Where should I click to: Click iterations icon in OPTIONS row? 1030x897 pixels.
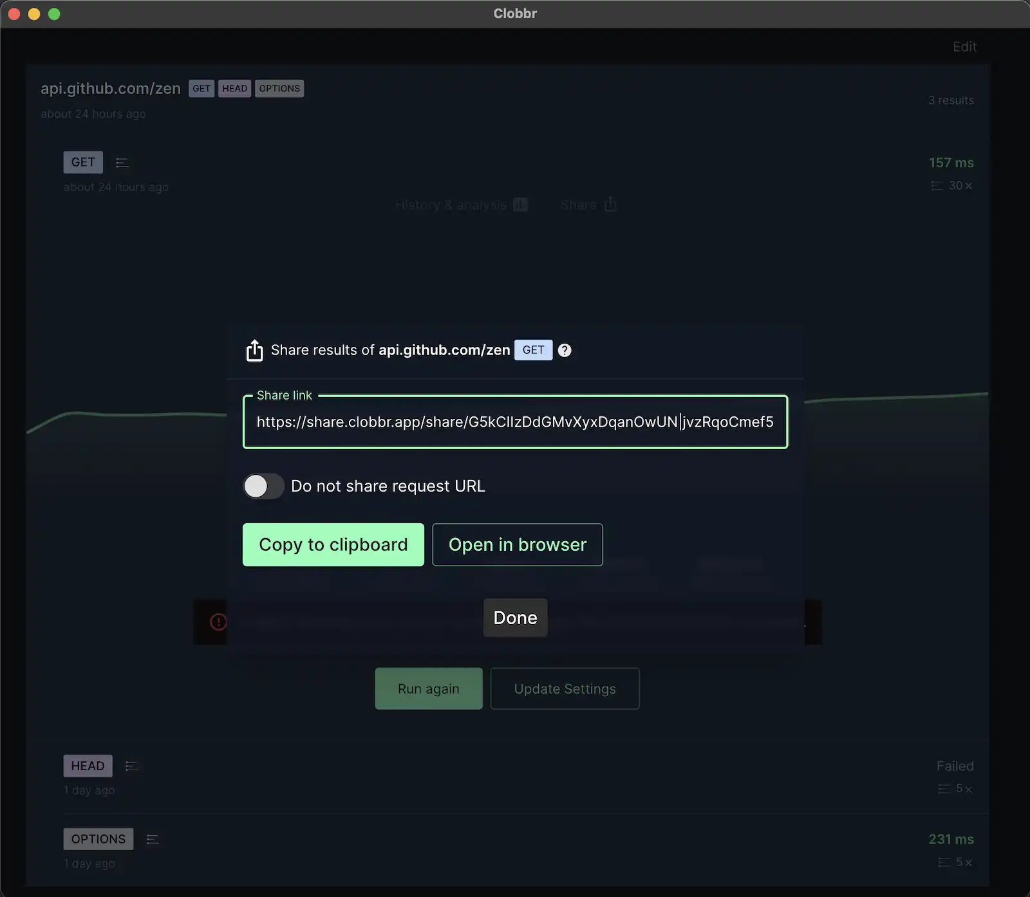coord(944,862)
